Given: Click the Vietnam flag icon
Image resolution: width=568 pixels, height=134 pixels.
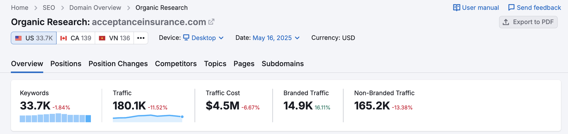Looking at the screenshot, I should (x=102, y=38).
